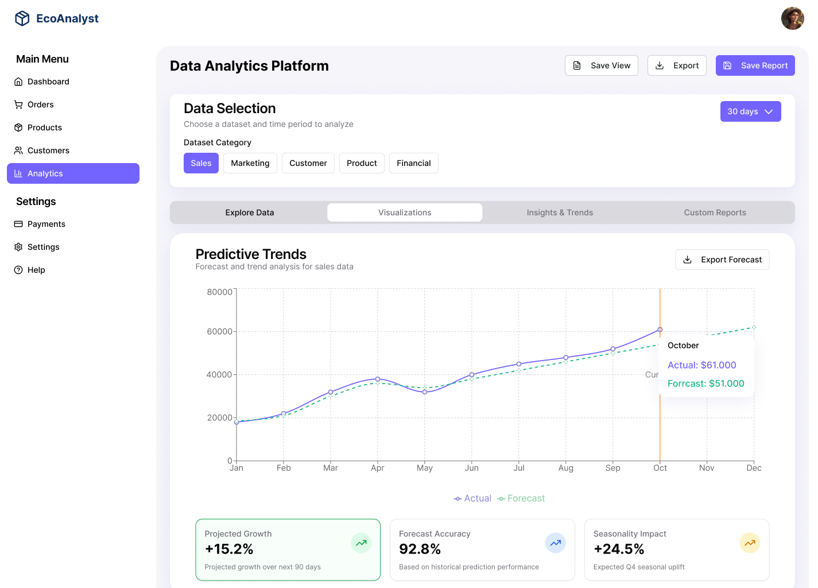Open Customers via the people icon
The height and width of the screenshot is (588, 818).
coord(18,150)
